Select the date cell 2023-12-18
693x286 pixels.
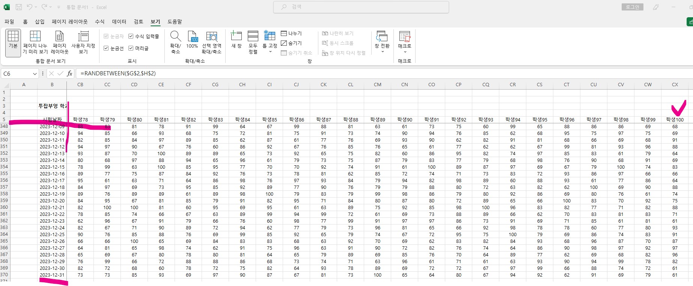pos(52,187)
